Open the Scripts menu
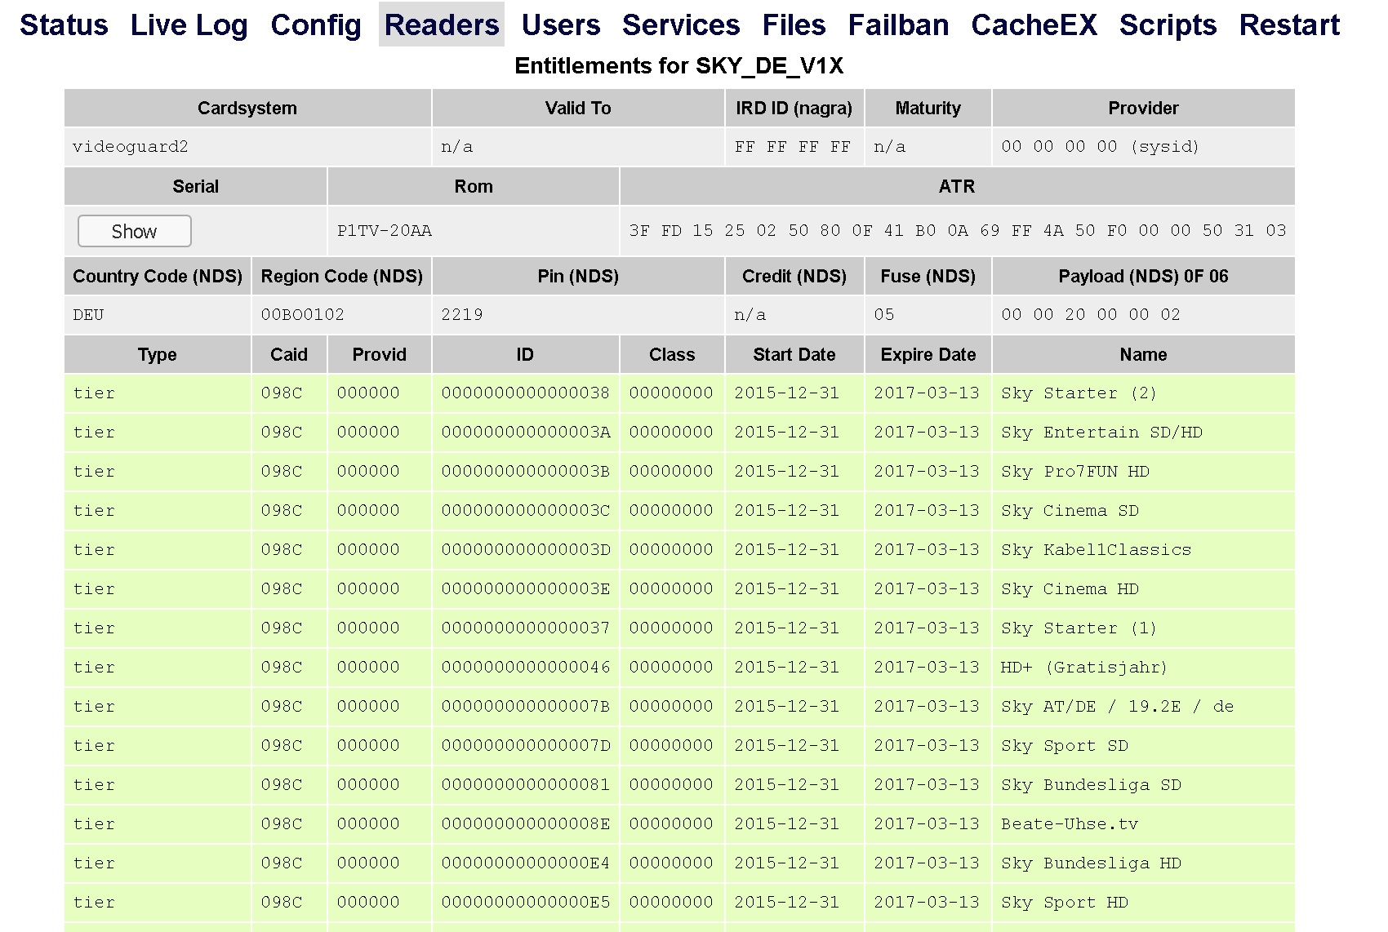Image resolution: width=1388 pixels, height=932 pixels. pos(1168,24)
